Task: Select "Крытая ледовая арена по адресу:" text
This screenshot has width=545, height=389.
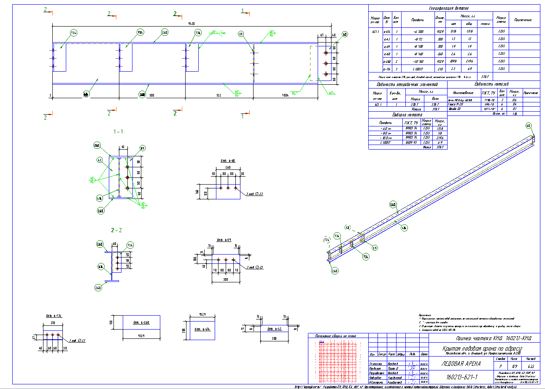Action: point(482,348)
